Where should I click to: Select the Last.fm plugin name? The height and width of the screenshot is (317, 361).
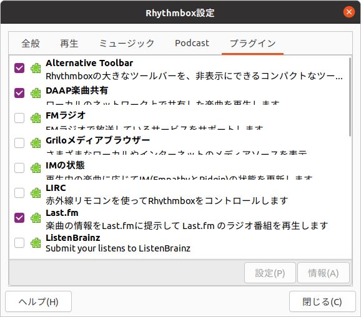tap(62, 213)
